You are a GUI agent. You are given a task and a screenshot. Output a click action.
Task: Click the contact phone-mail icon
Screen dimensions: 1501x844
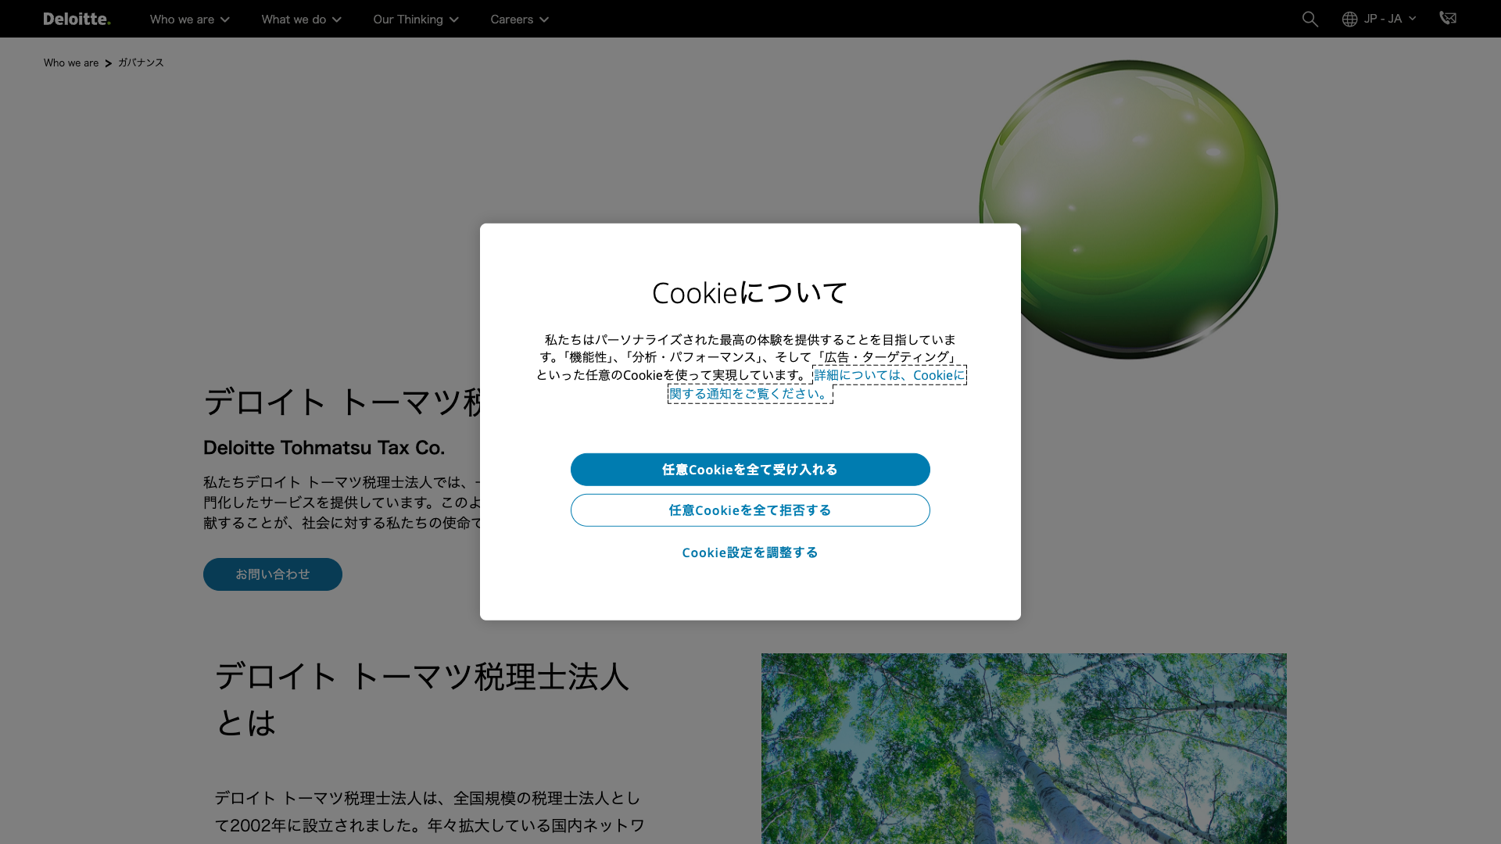point(1448,18)
